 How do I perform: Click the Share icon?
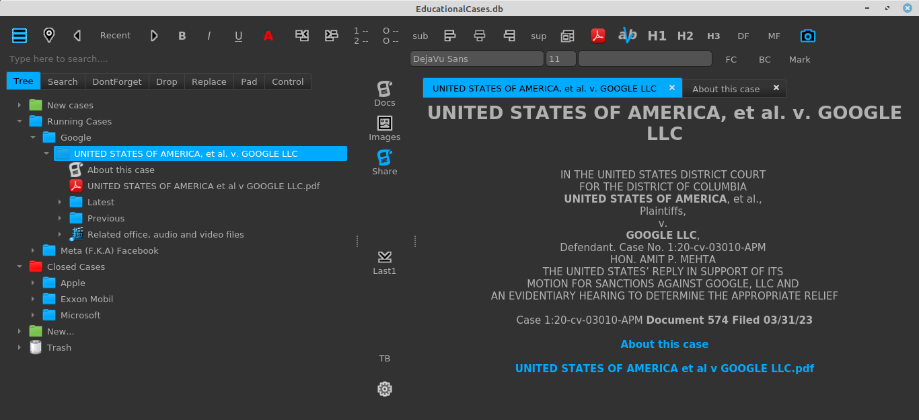(x=385, y=157)
